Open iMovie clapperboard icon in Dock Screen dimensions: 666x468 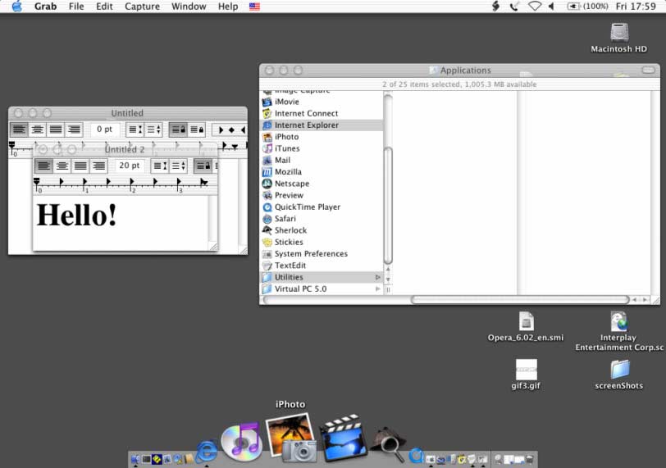342,438
